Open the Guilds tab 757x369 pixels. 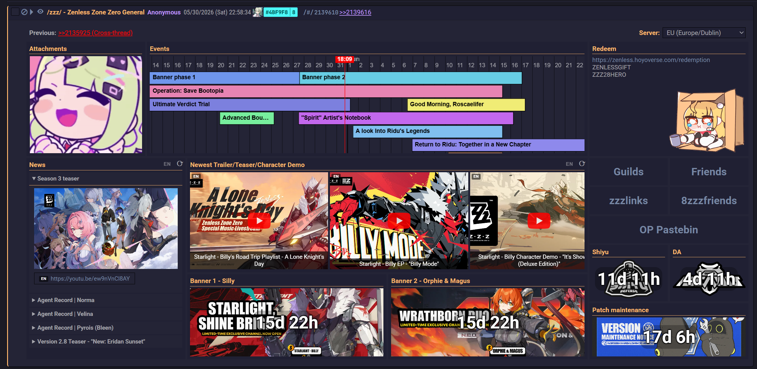pos(628,172)
